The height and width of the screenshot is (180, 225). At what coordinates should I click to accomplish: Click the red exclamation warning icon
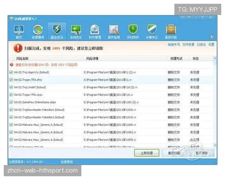(x=18, y=48)
